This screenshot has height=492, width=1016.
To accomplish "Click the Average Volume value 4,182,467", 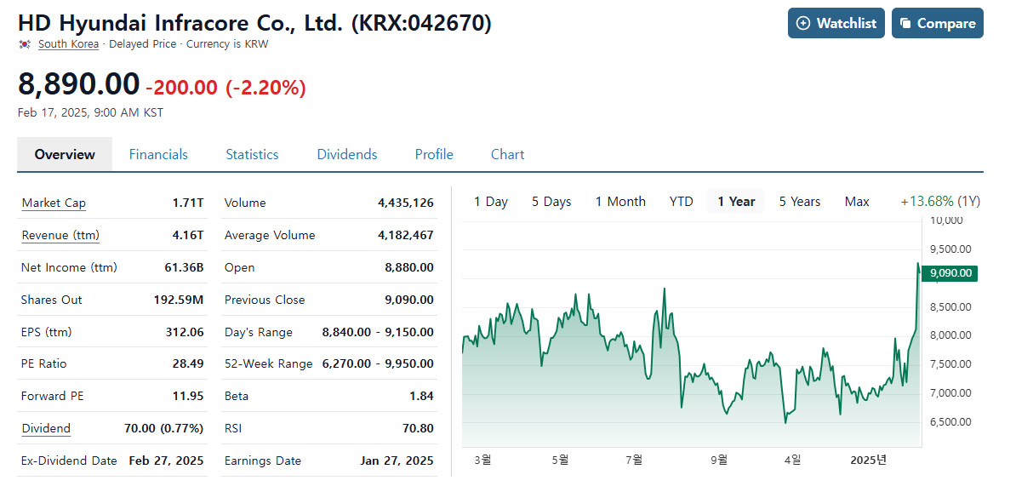I will tap(406, 235).
